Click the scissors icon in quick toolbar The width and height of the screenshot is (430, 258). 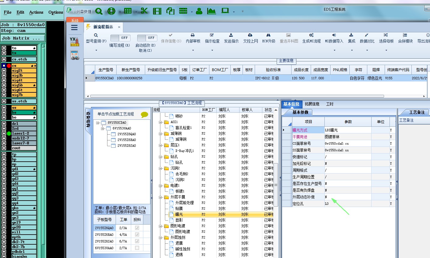(144, 11)
